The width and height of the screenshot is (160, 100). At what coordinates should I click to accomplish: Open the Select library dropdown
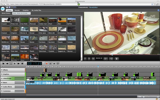coord(21,13)
